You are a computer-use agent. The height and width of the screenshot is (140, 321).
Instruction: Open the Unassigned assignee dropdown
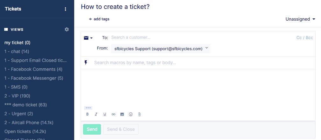(300, 19)
